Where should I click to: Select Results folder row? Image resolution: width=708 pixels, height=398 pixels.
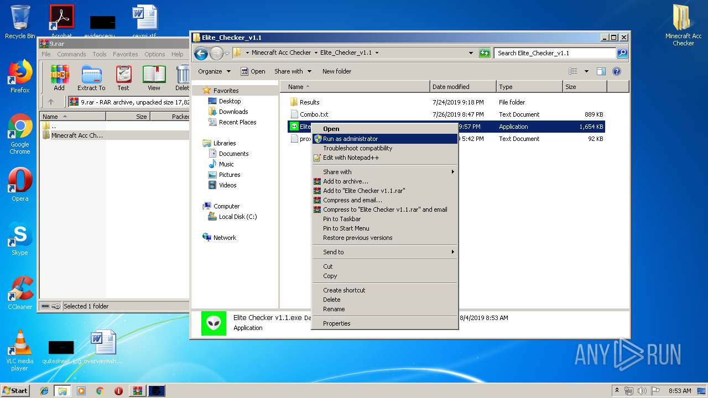point(447,102)
